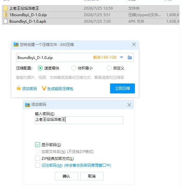The width and height of the screenshot is (182, 189).
Task: Tick the 记住密码 checkbox
Action: [38, 165]
